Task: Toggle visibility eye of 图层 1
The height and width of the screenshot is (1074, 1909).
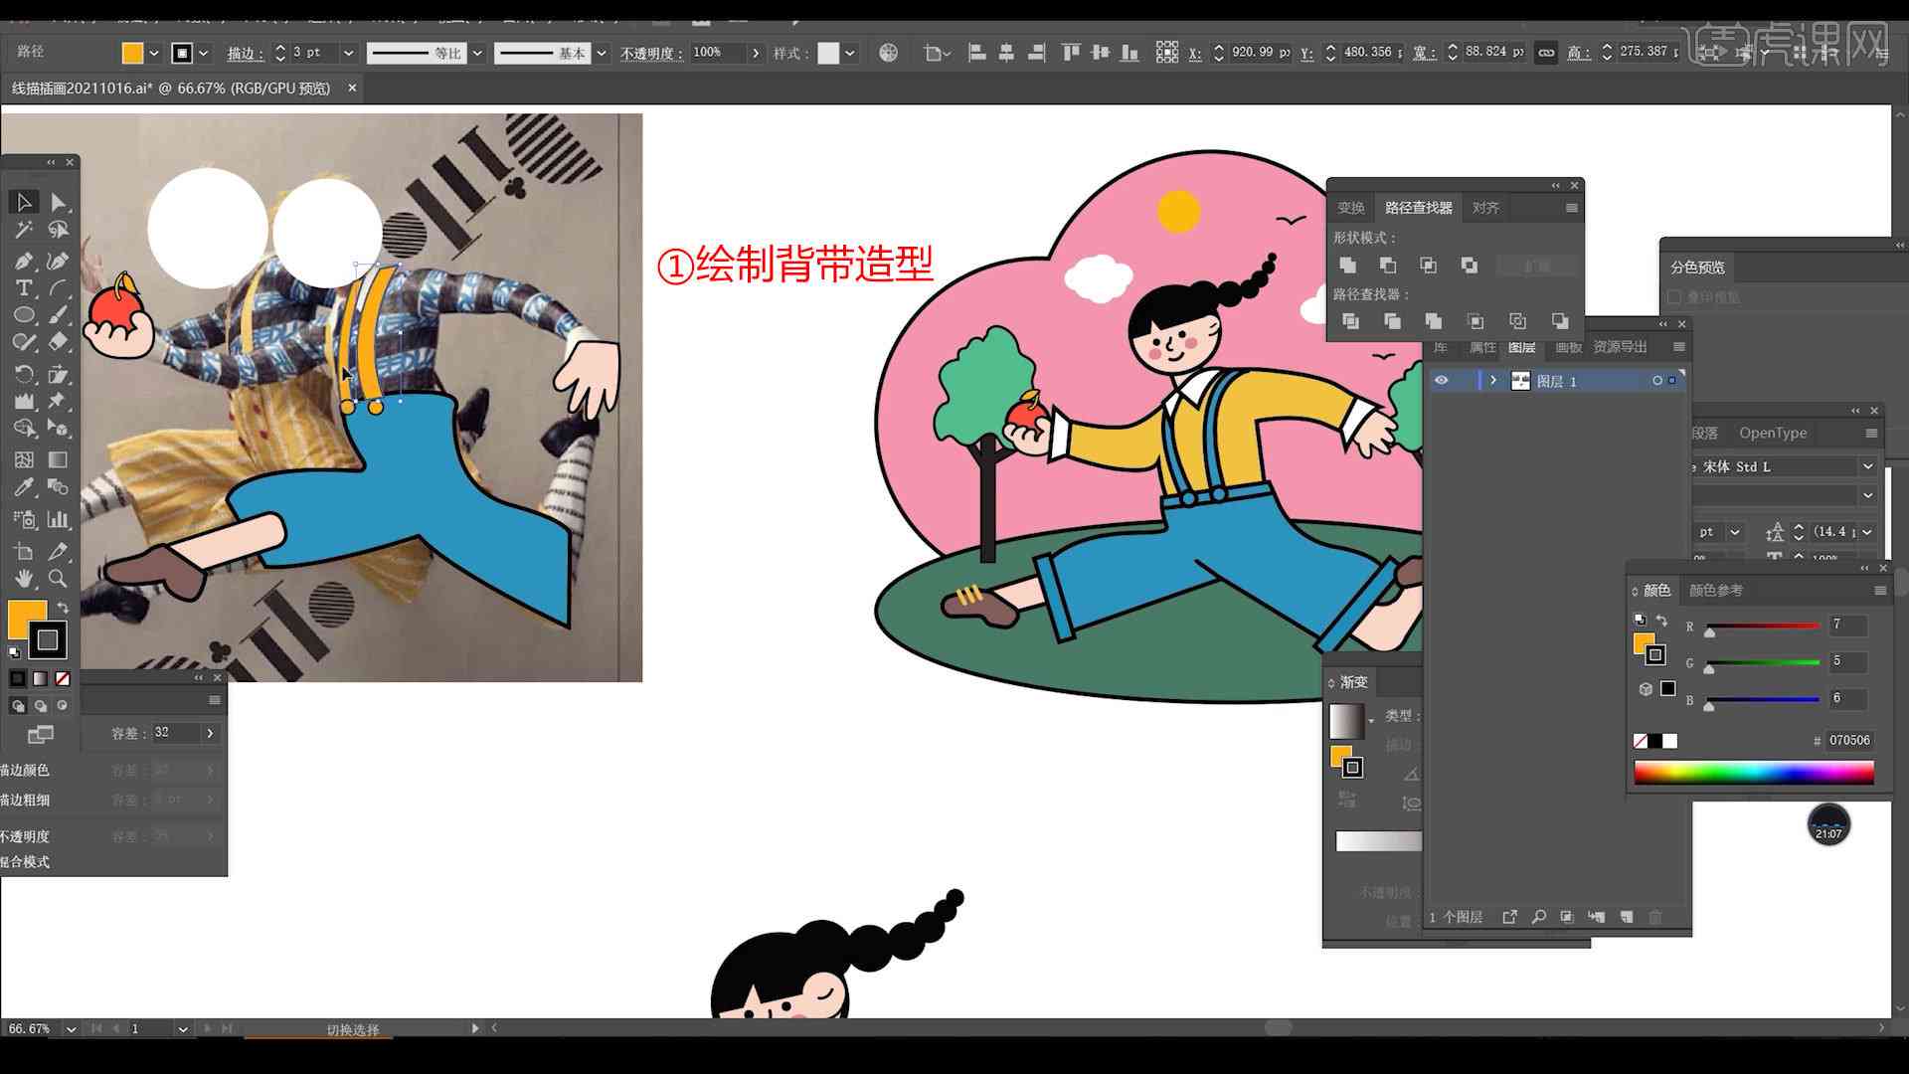Action: (x=1441, y=381)
